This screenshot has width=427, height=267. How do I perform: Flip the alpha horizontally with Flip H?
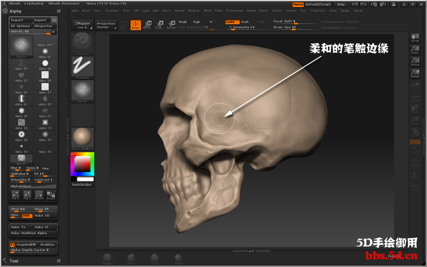click(x=15, y=195)
